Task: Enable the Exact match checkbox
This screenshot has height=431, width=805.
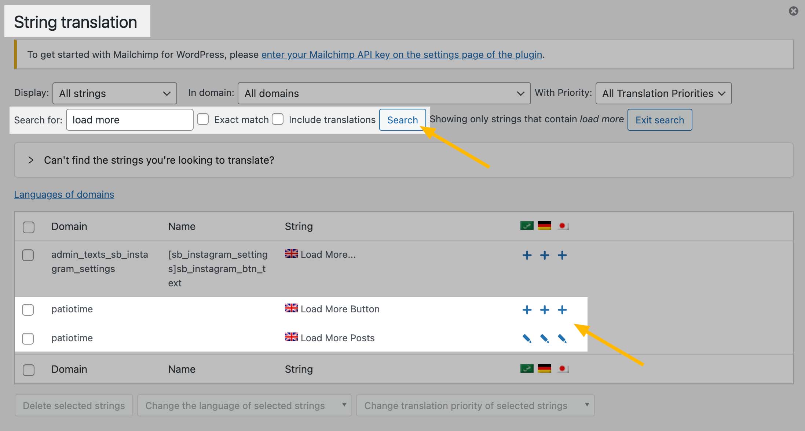Action: click(203, 119)
